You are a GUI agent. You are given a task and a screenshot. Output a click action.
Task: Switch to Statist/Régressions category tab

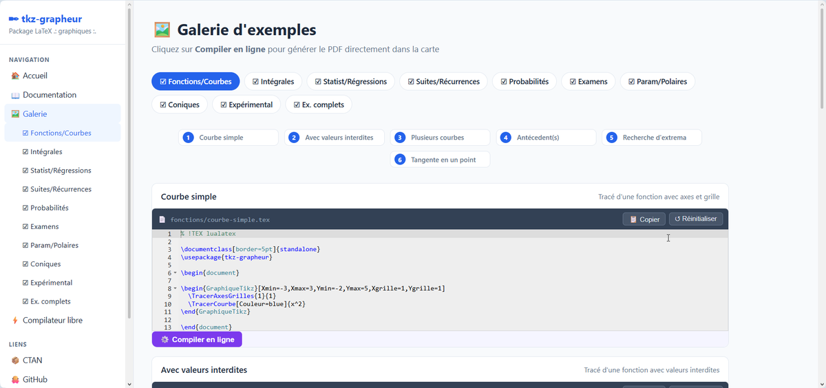[x=351, y=81]
